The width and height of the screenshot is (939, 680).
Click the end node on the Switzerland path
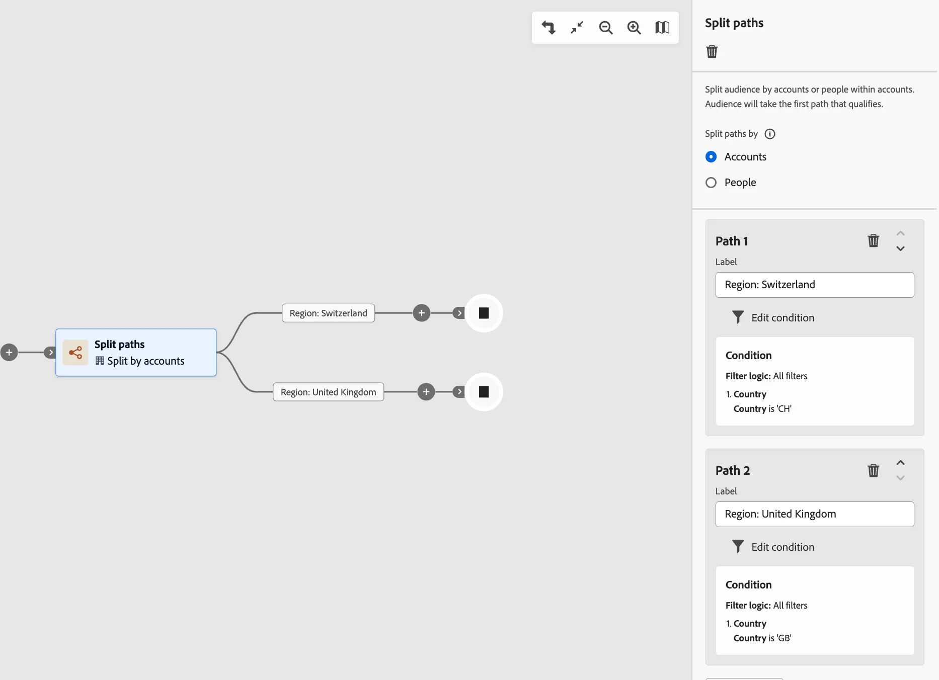[484, 313]
